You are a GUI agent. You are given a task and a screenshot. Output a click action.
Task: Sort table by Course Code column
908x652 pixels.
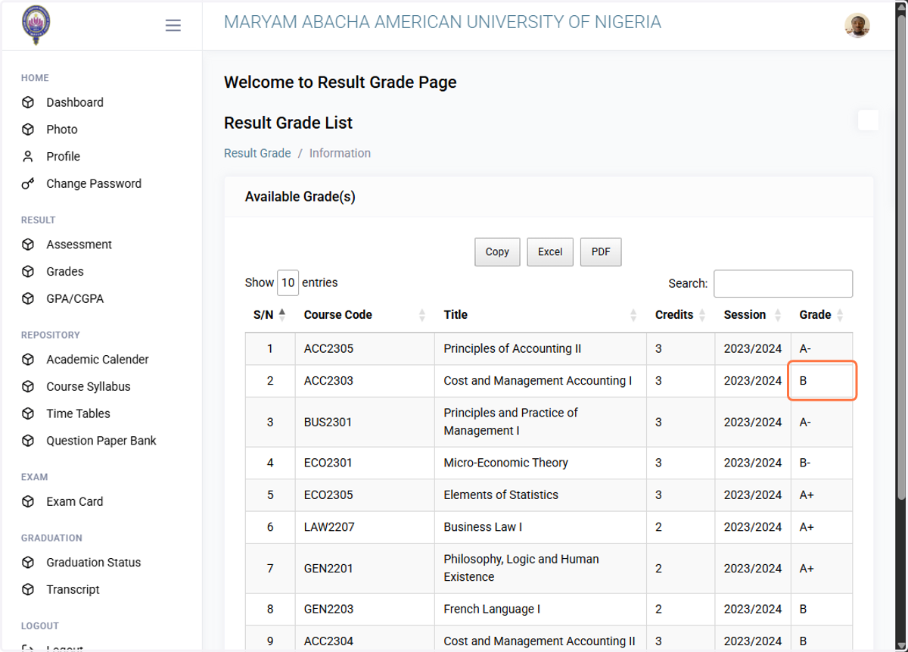(365, 315)
